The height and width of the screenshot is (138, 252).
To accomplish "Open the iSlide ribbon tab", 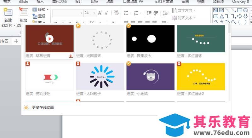I will pos(23,2).
